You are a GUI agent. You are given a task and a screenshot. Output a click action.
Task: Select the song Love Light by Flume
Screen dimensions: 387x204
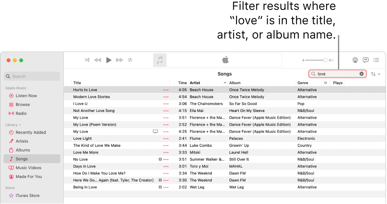click(x=82, y=138)
